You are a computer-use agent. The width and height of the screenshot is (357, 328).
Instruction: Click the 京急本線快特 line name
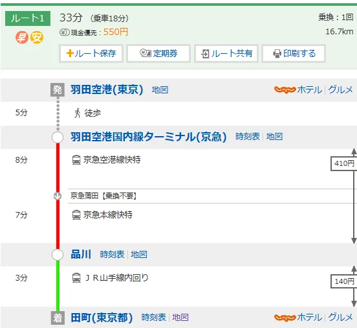tap(108, 215)
